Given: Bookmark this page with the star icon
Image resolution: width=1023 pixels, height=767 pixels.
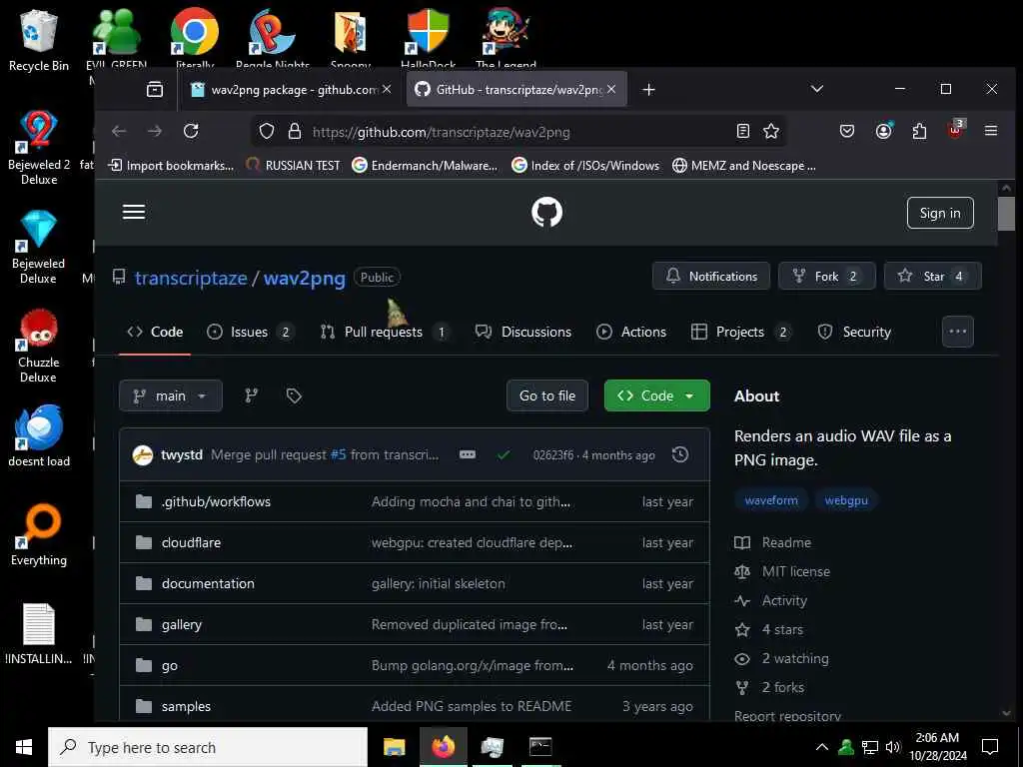Looking at the screenshot, I should tap(771, 131).
